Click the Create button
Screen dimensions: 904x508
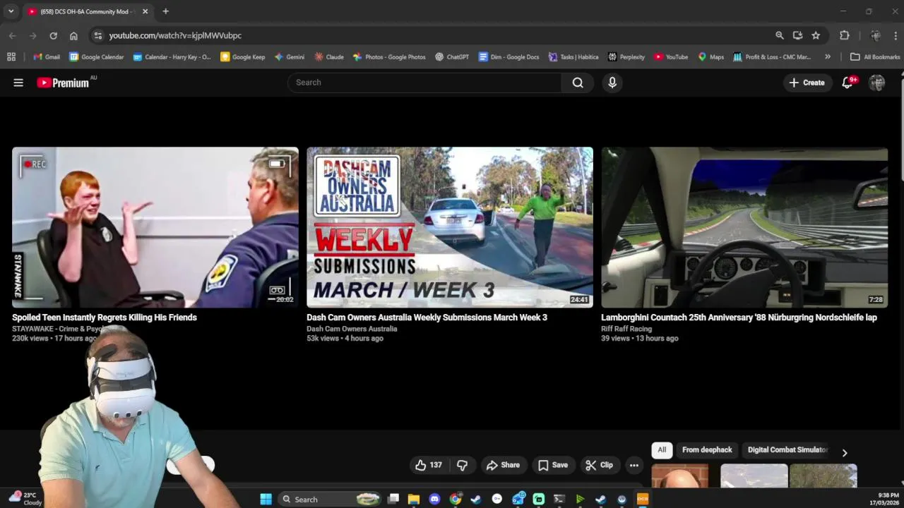pyautogui.click(x=807, y=83)
